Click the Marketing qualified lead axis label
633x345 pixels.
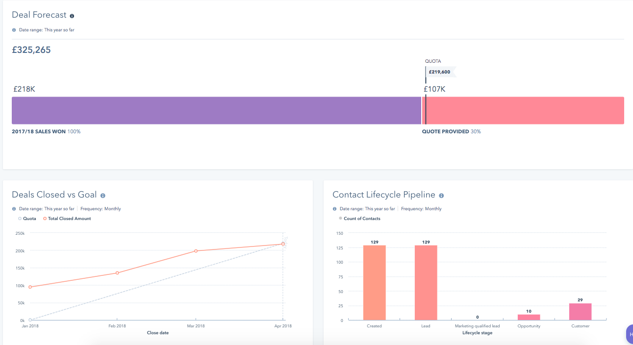(478, 326)
